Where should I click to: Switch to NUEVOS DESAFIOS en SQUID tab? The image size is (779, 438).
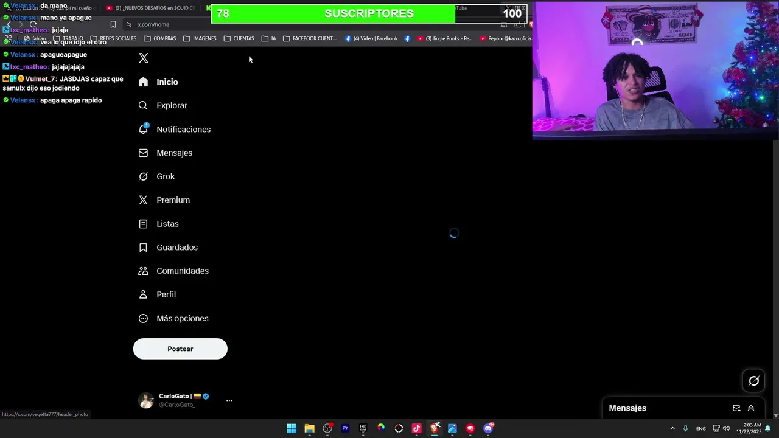pos(150,8)
